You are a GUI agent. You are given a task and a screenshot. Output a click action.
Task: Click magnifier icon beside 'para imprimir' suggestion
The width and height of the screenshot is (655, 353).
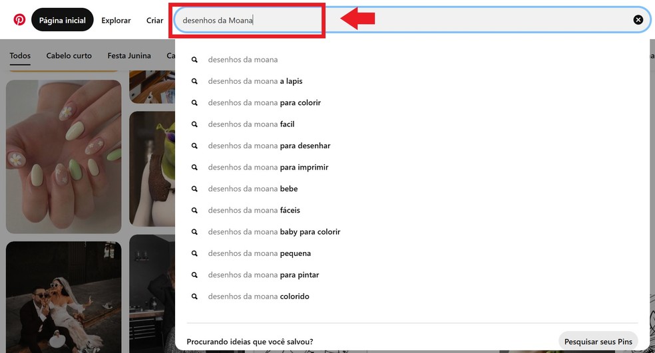click(x=194, y=168)
